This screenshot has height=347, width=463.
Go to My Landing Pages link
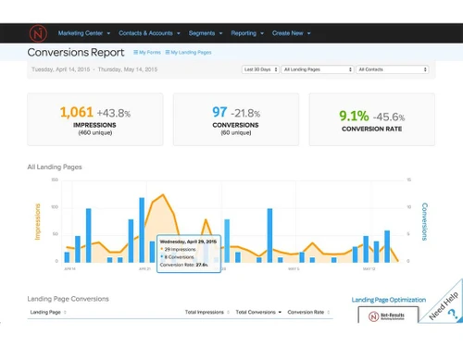tap(191, 53)
